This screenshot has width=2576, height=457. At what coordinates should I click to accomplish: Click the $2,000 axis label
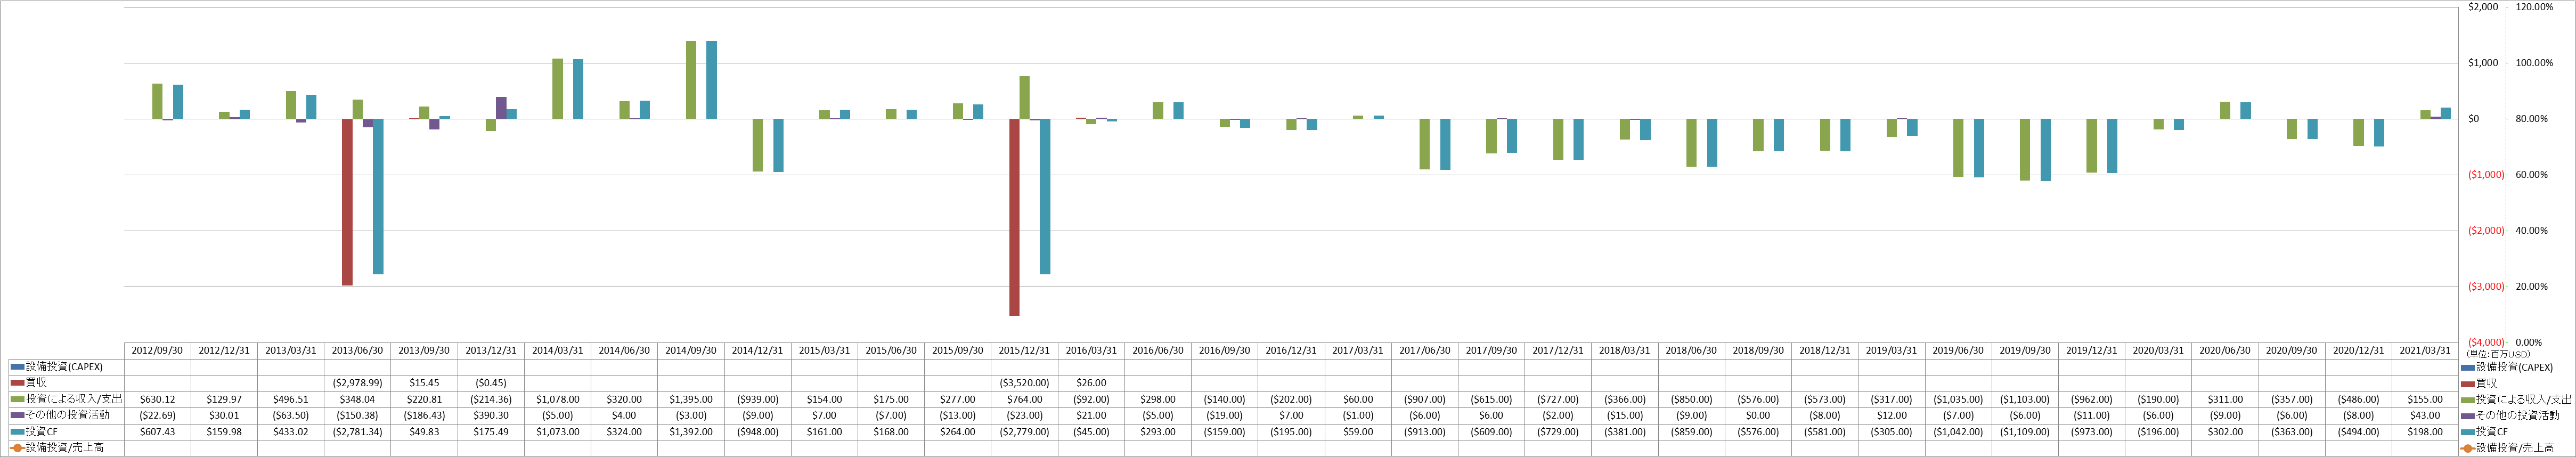(x=2484, y=7)
